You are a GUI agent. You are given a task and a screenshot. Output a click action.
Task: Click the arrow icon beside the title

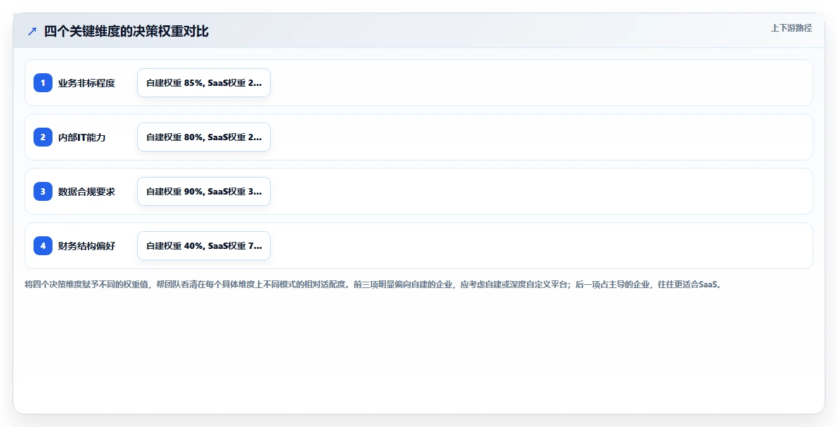(32, 32)
